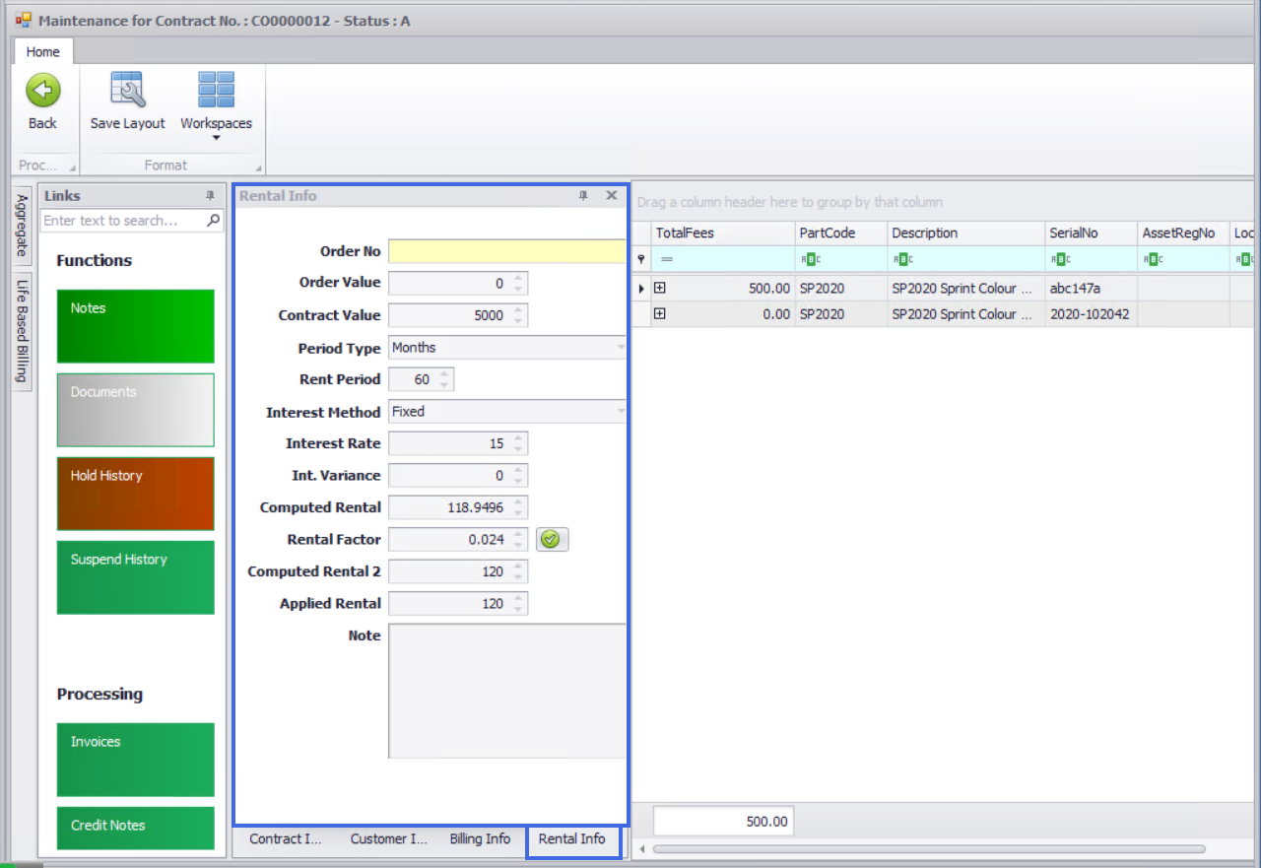
Task: Select the serial number cell 2020-102042
Action: [x=1092, y=314]
